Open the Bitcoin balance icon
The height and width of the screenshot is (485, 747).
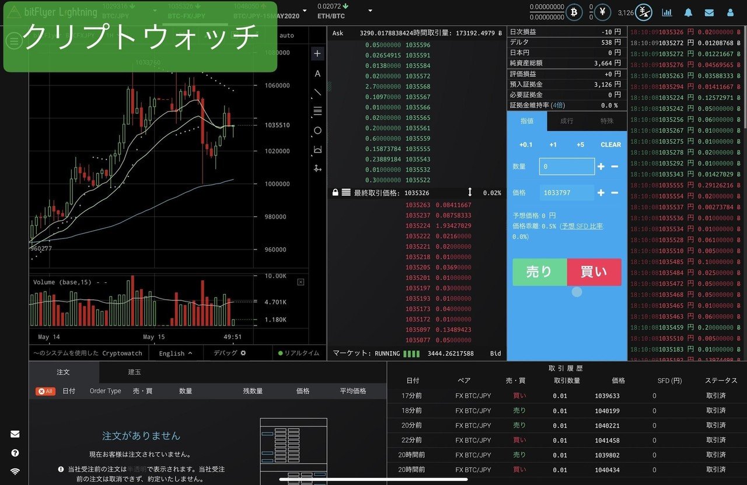[x=574, y=12]
